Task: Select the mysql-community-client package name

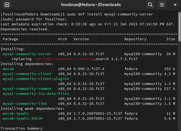Action: point(27,74)
